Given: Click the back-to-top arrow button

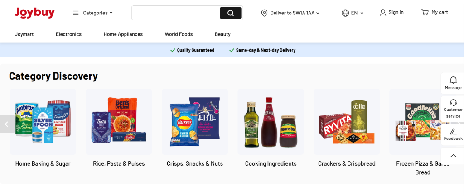Looking at the screenshot, I should coord(453,156).
